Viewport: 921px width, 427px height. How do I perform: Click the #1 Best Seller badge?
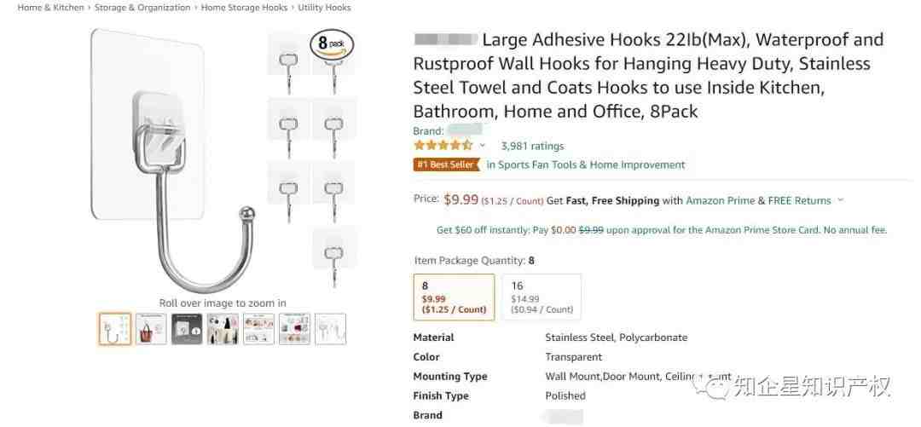447,164
